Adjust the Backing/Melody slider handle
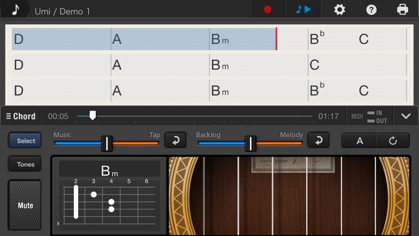 coord(250,143)
